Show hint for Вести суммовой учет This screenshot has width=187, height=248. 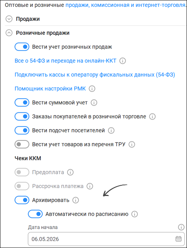[94, 103]
